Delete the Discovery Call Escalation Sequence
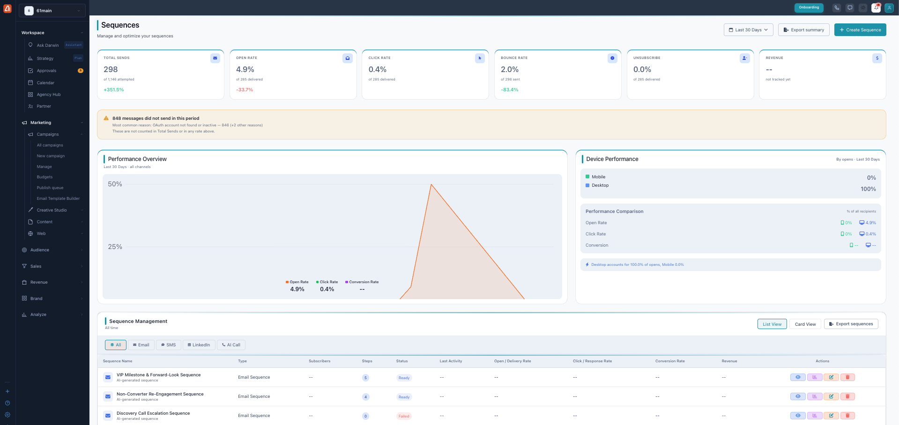Image resolution: width=899 pixels, height=425 pixels. (x=847, y=416)
